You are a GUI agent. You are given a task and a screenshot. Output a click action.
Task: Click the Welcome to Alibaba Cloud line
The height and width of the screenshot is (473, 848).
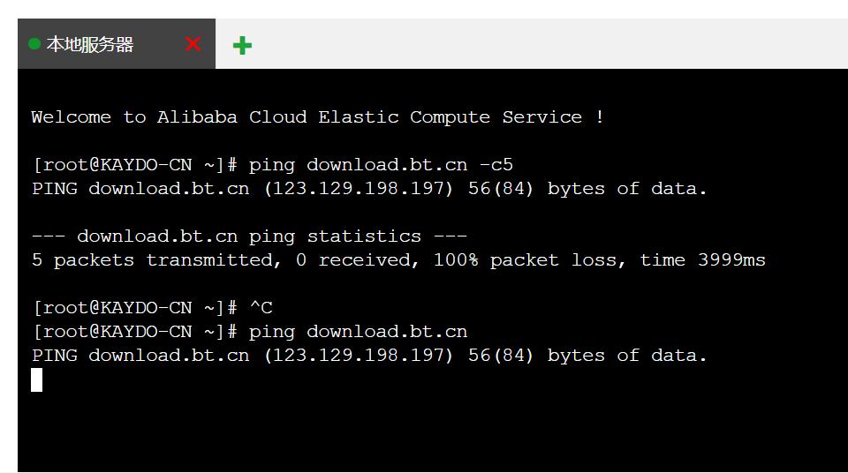[317, 116]
